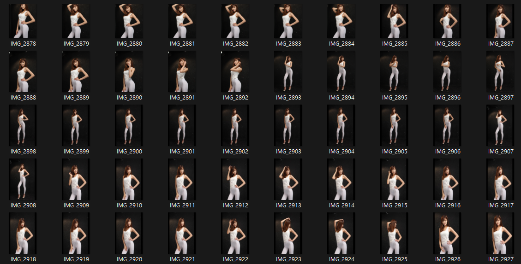
Task: Click the IMG_2924 photo
Action: tap(341, 233)
